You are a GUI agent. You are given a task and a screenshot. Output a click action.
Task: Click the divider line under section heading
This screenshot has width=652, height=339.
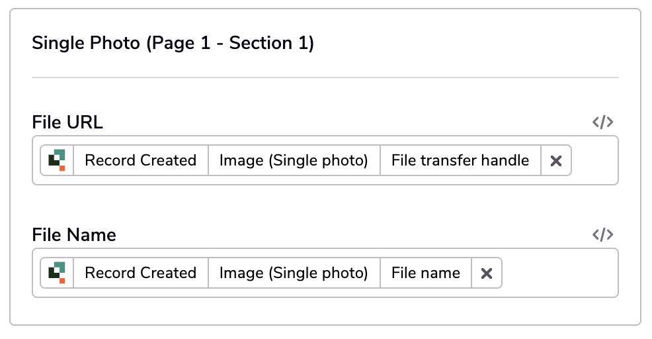coord(325,77)
